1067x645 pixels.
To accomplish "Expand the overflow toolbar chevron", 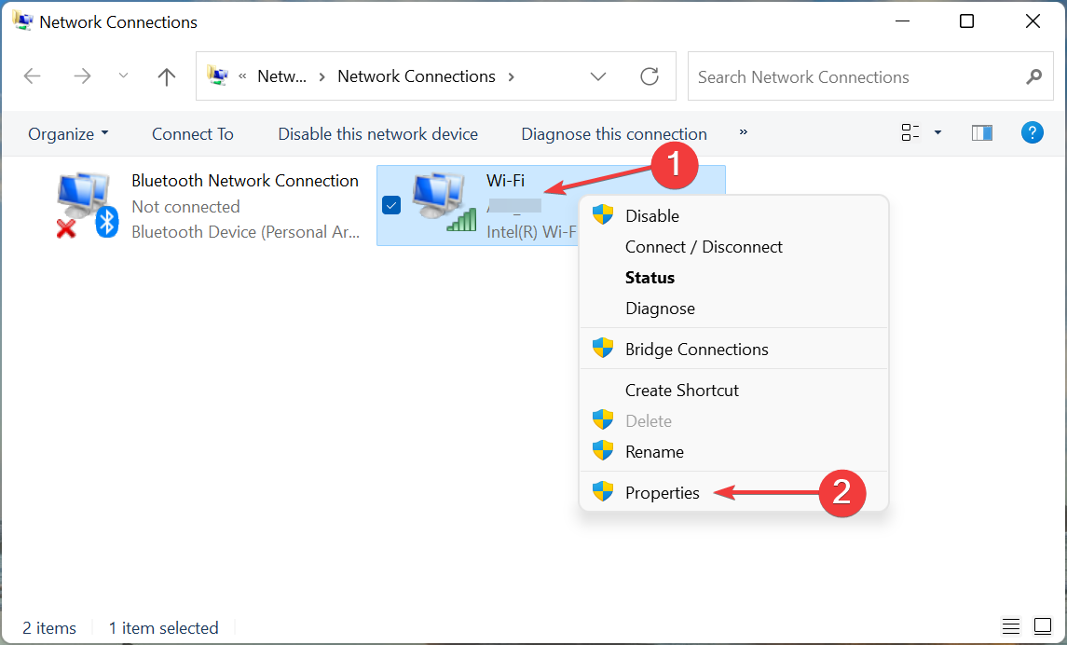I will 743,132.
